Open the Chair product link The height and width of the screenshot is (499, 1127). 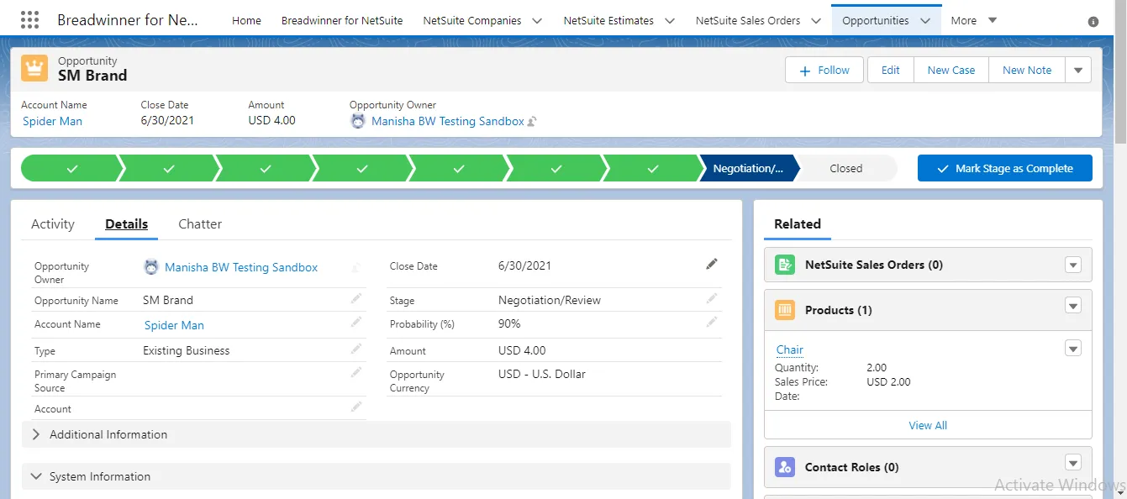pos(790,350)
